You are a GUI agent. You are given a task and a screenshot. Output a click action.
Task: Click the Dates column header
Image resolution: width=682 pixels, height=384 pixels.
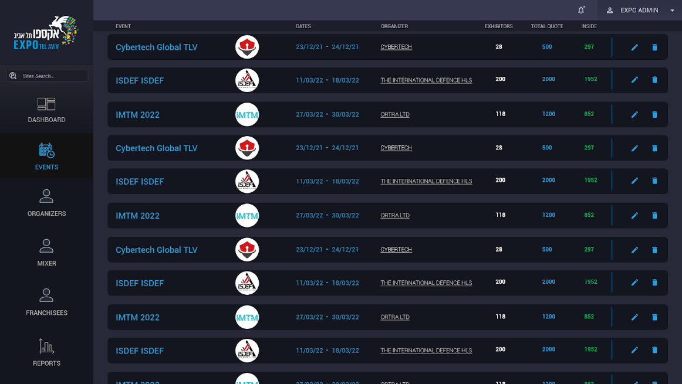(303, 26)
